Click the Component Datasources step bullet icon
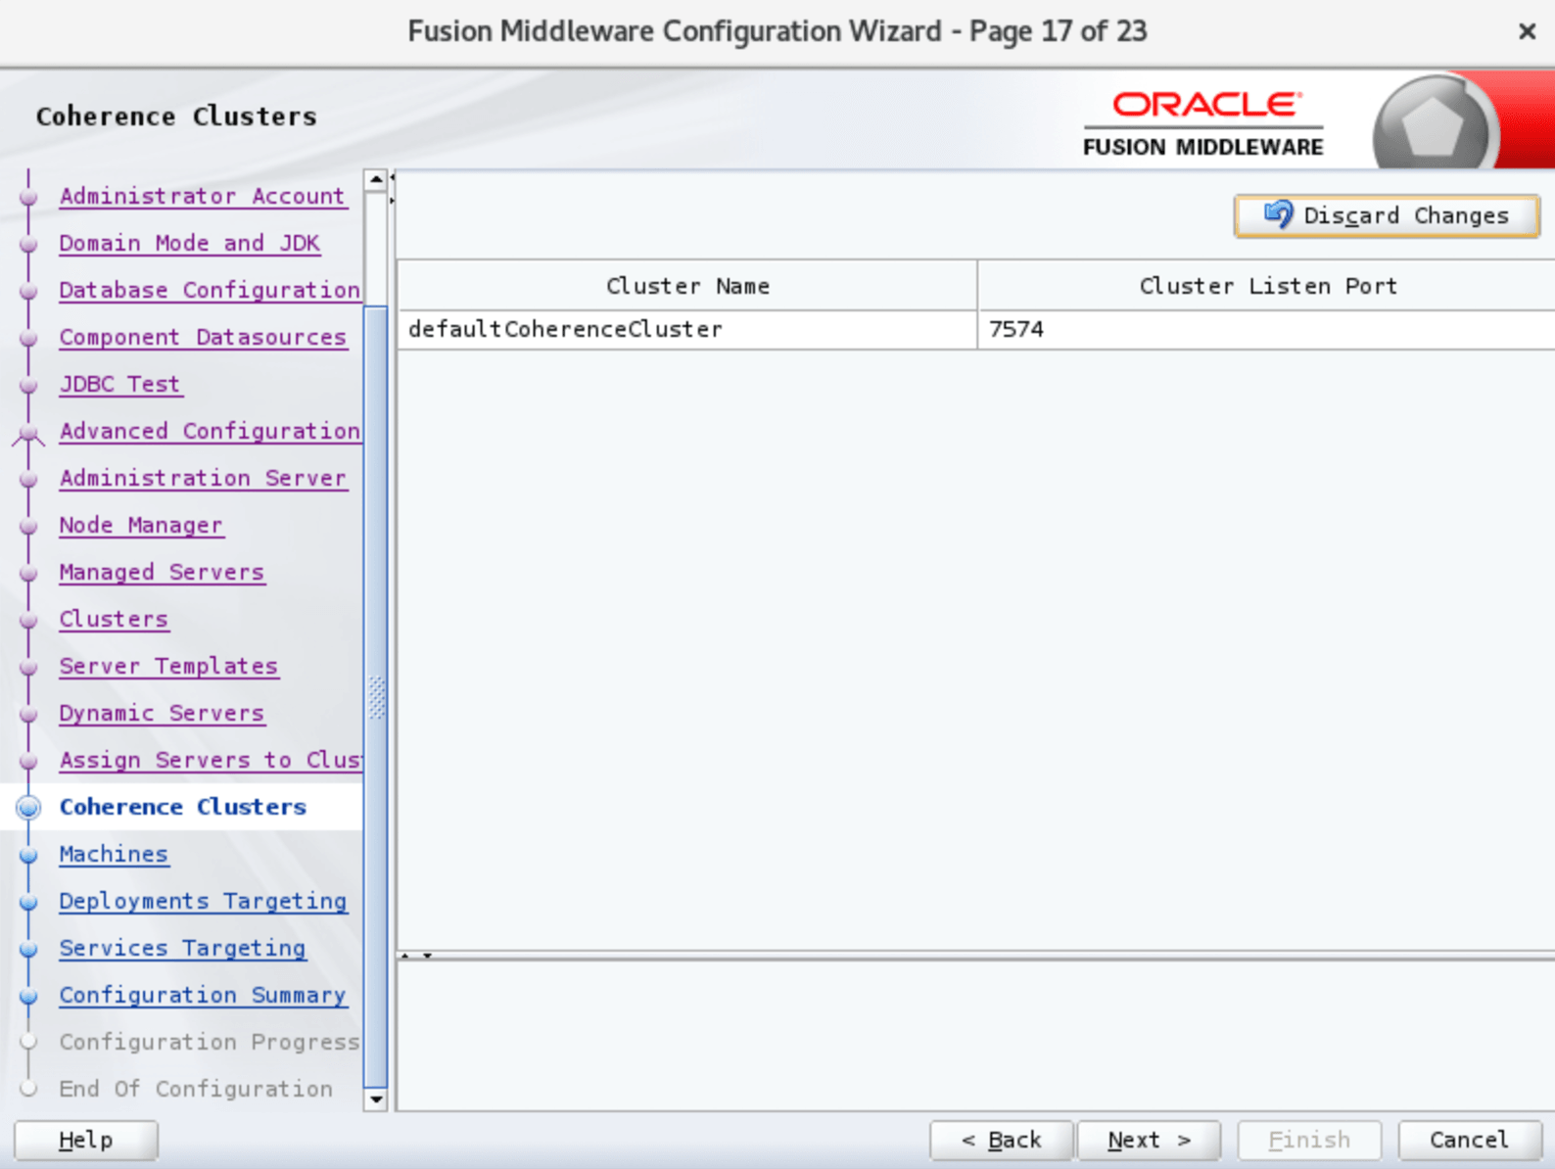 tap(28, 338)
